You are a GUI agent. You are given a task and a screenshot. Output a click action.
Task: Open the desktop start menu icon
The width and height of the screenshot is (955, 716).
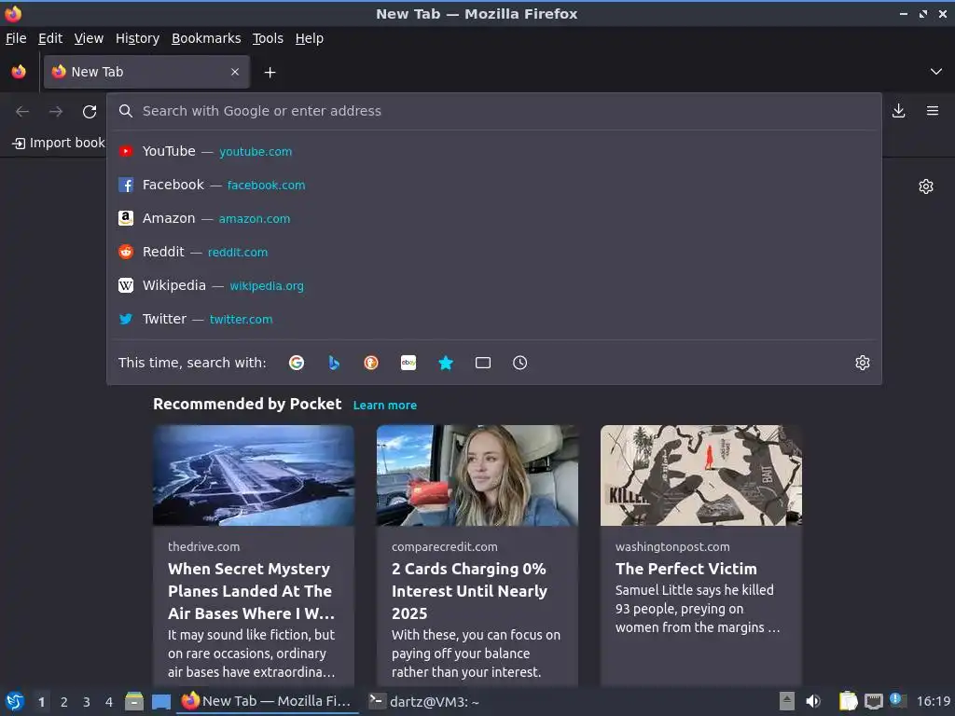[x=14, y=701]
